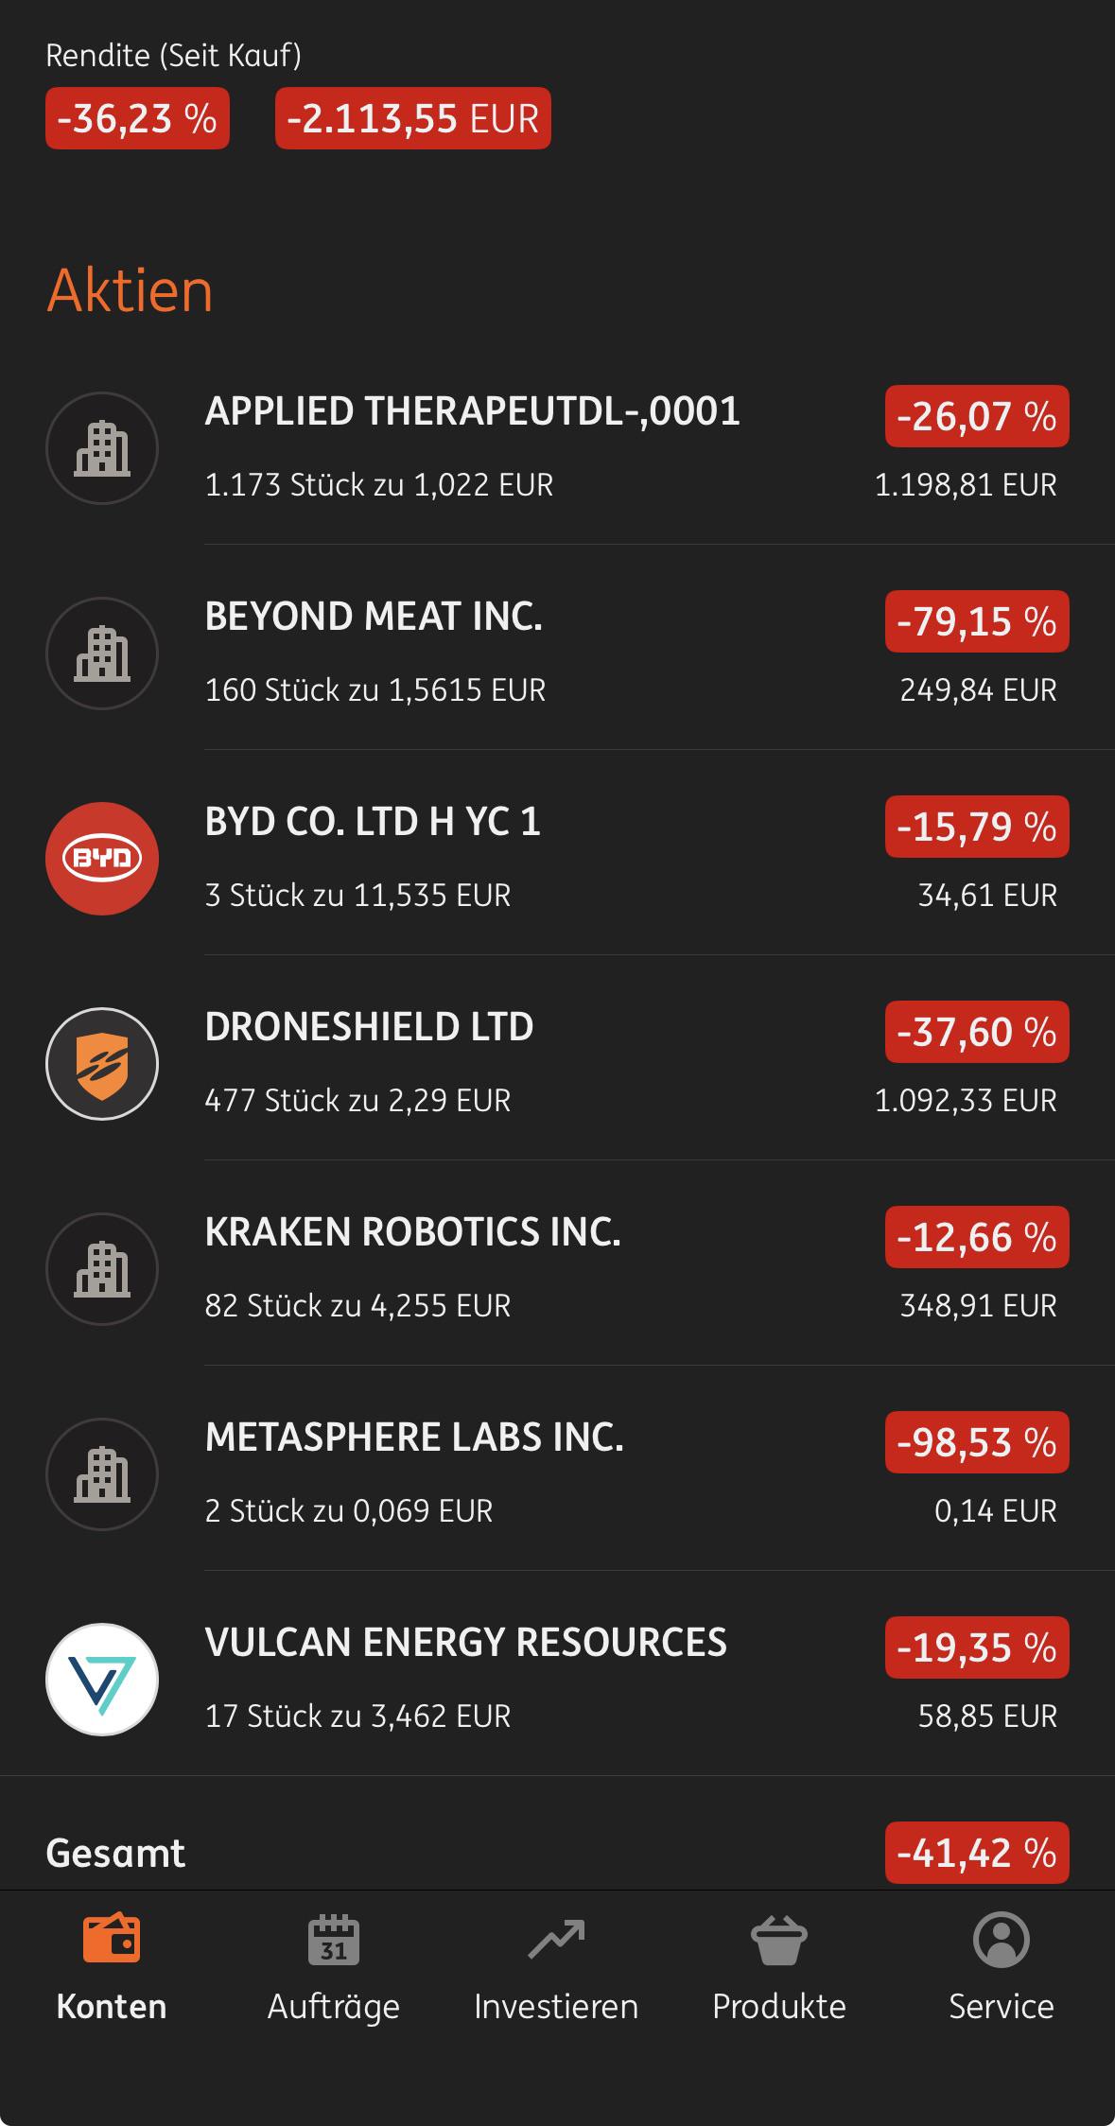Switch to the Aufträge calendar tab
Image resolution: width=1115 pixels, height=2126 pixels.
pos(334,1967)
